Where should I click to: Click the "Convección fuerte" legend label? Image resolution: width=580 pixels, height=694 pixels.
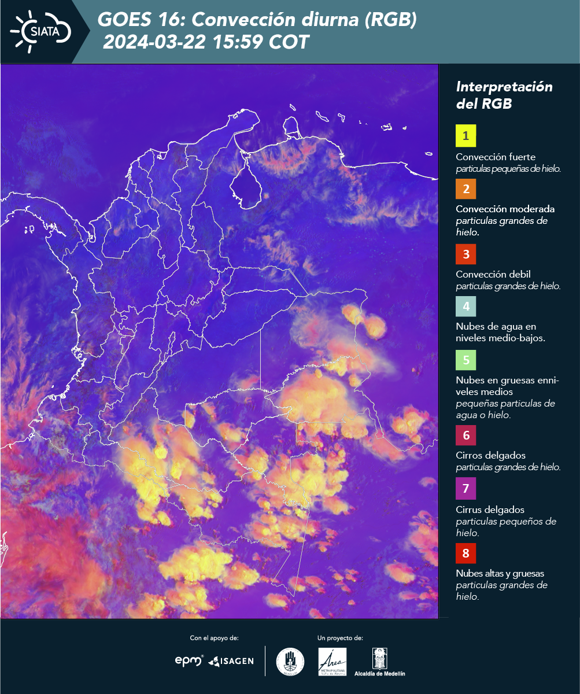[x=496, y=157]
